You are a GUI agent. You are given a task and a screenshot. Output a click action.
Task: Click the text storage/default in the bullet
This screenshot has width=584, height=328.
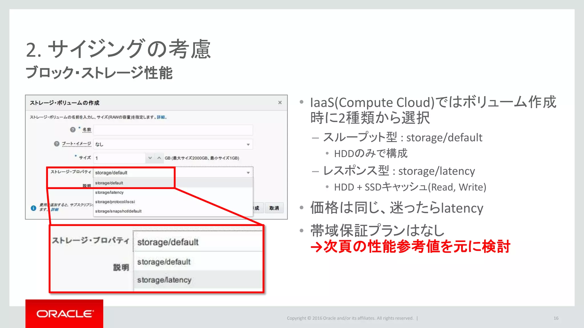pyautogui.click(x=444, y=138)
